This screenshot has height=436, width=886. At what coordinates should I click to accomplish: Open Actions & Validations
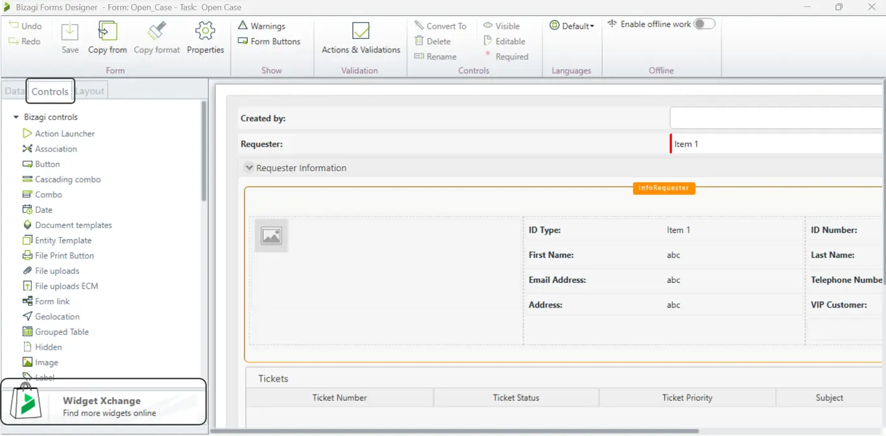361,38
